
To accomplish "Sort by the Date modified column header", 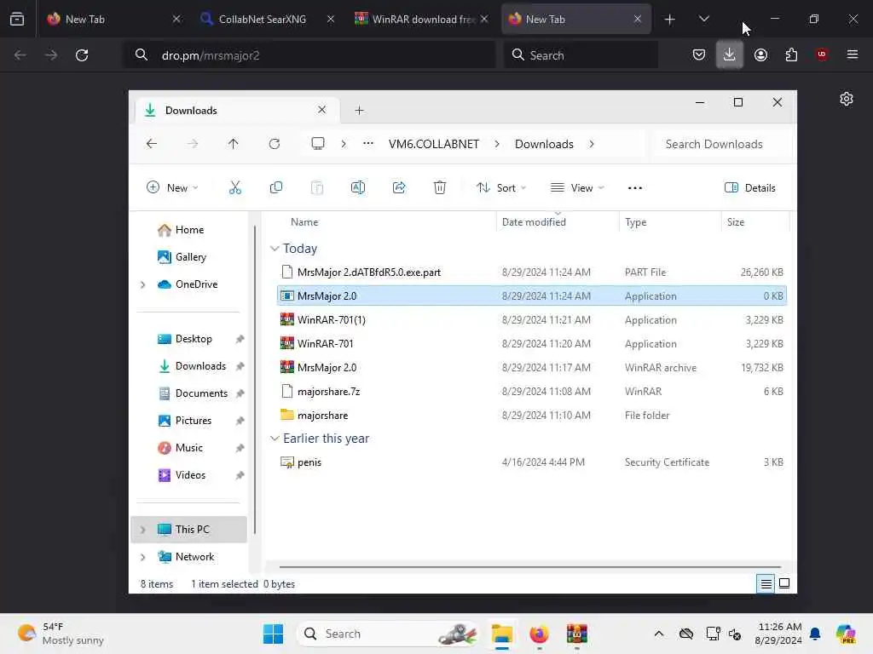I will (x=557, y=222).
